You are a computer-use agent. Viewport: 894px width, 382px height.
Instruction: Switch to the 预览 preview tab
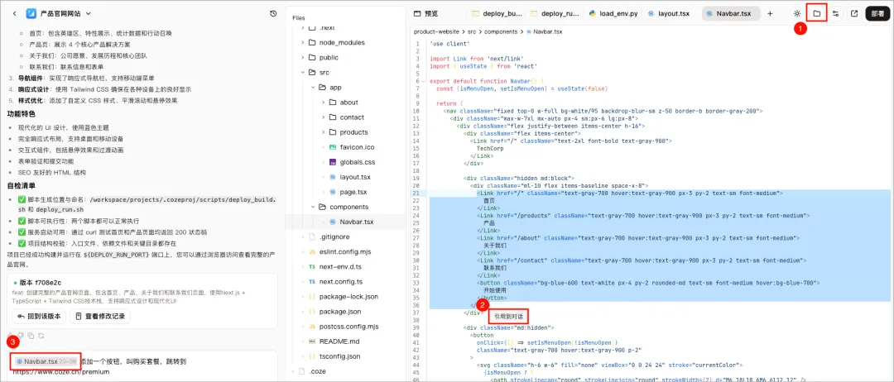(x=426, y=14)
